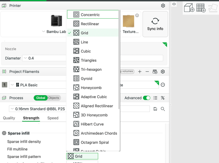Viewport: 219px width, 163px height.
Task: Save the process preset with disk icon
Action: [155, 109]
